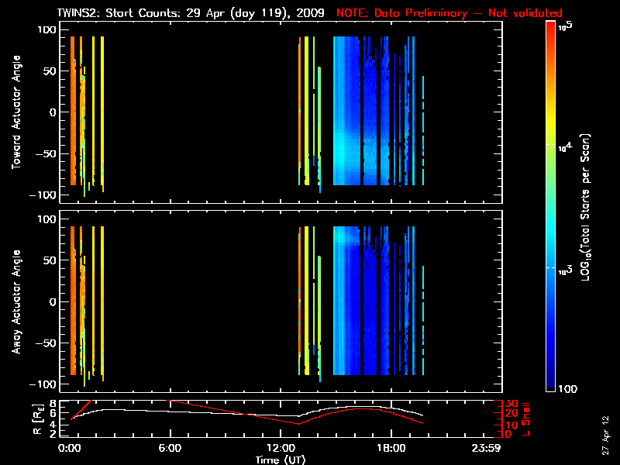Click the red "NOTE: Data Preliminary" warning text
Image resolution: width=620 pixels, height=465 pixels.
pyautogui.click(x=449, y=13)
